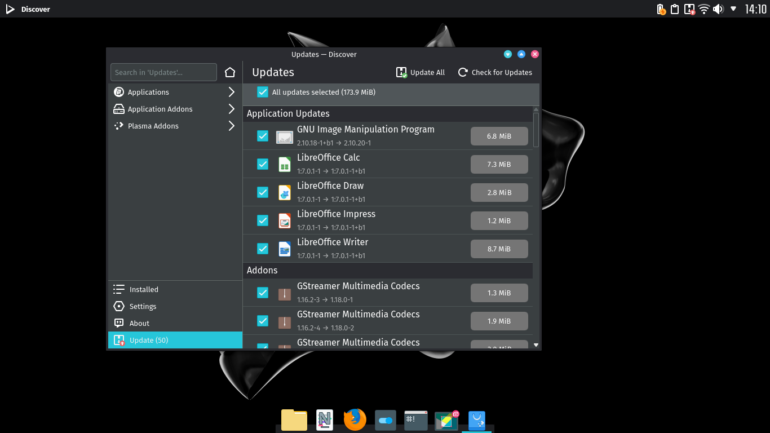The height and width of the screenshot is (433, 770).
Task: Uncheck the LibreOffice Calc update
Action: (263, 164)
